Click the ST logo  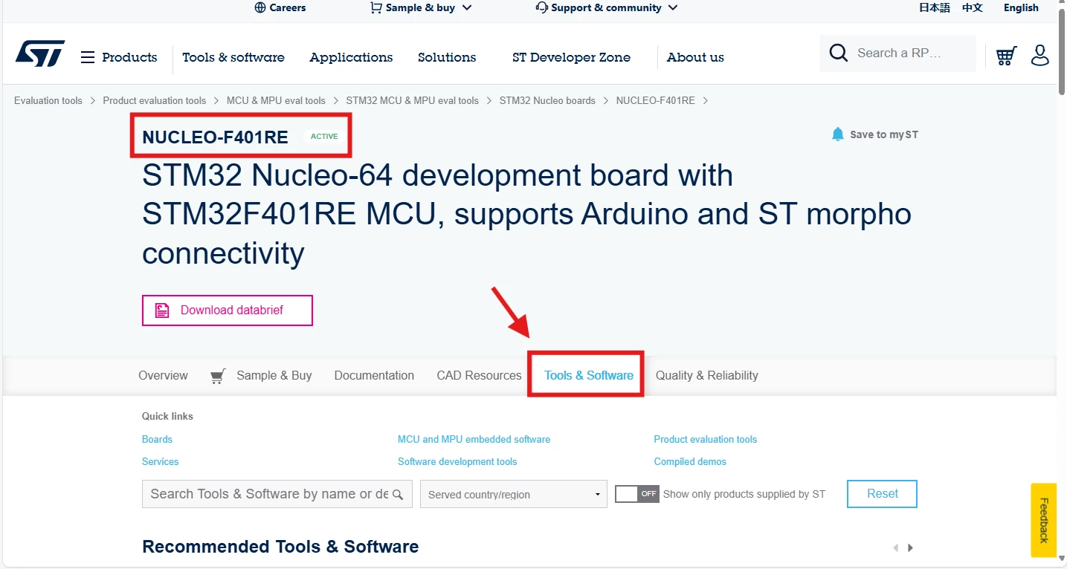click(x=40, y=54)
